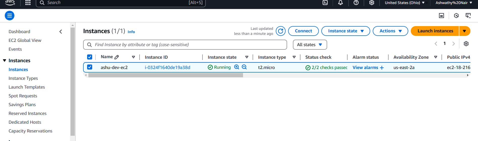The image size is (478, 141).
Task: Sort by the Name column arrow
Action: (x=133, y=57)
